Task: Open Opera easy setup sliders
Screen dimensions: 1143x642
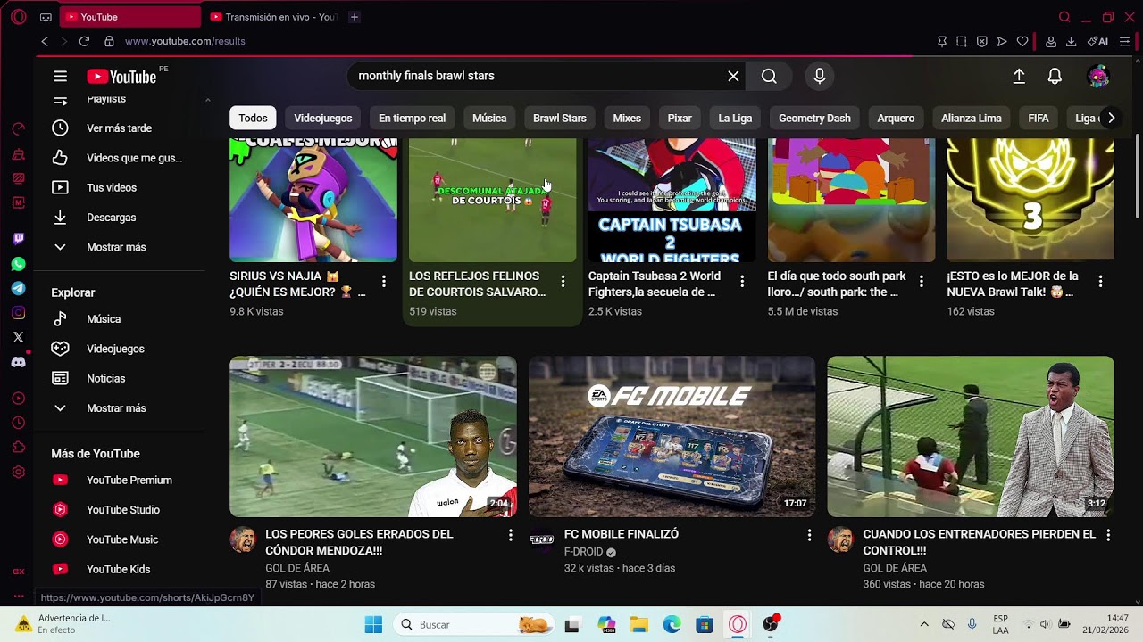Action: 1124,41
